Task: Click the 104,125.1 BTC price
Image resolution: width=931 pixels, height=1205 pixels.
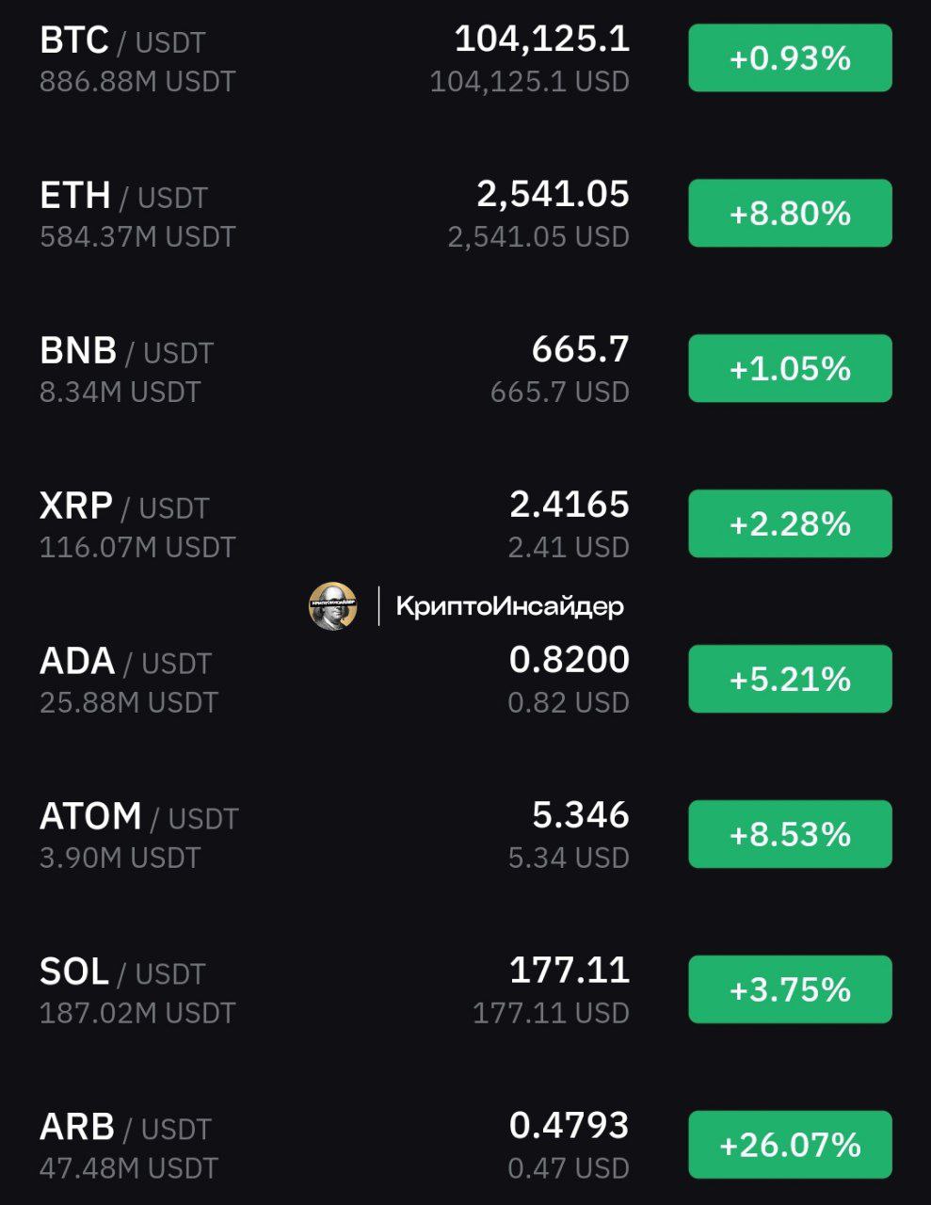Action: tap(542, 40)
